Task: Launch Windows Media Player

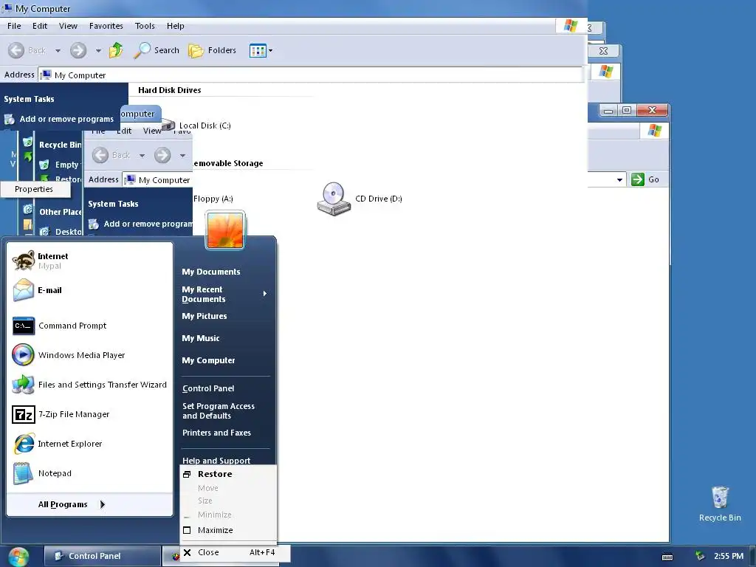Action: (x=89, y=355)
